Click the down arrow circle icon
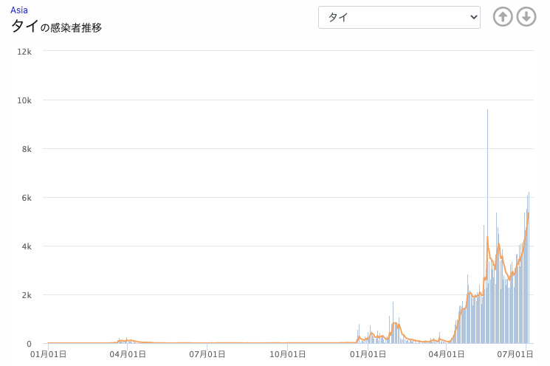 point(526,17)
